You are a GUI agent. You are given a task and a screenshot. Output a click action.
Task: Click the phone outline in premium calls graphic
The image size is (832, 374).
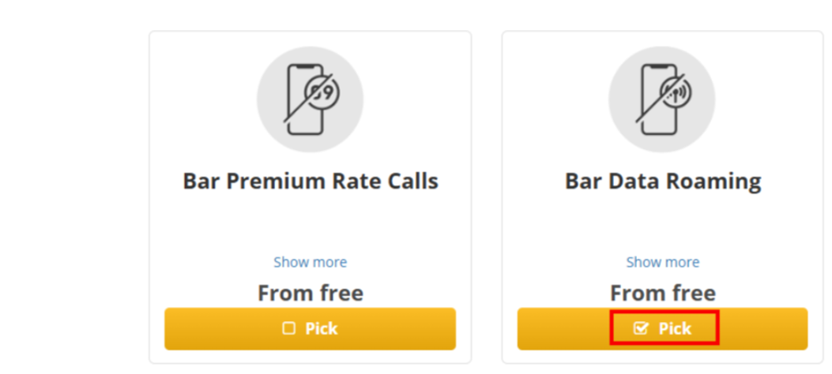pos(304,99)
